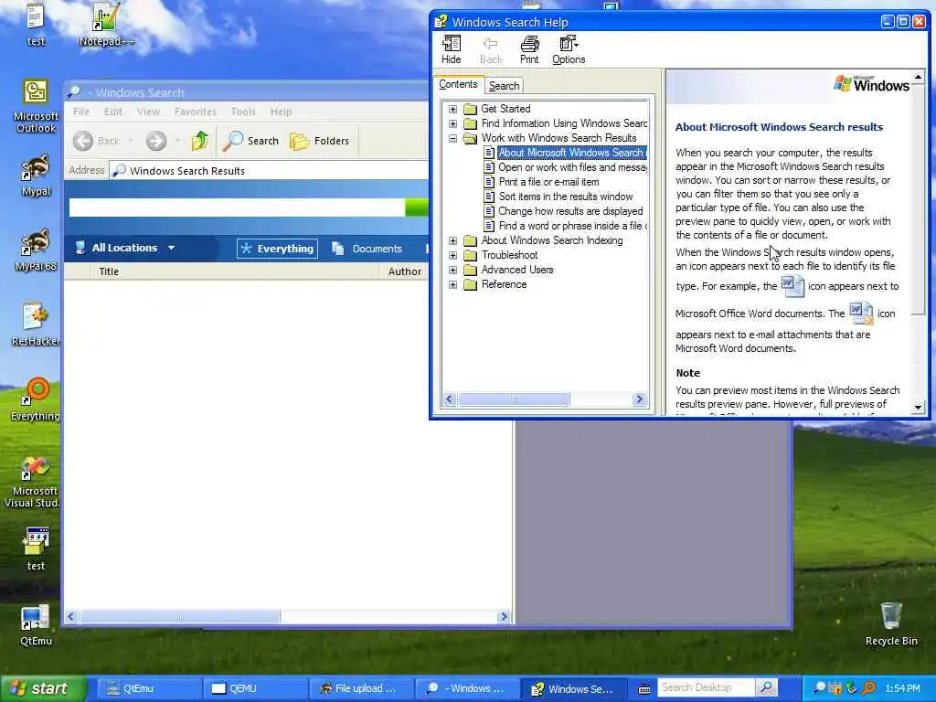
Task: Click the horizontal scrollbar thumb in Help contents
Action: point(514,399)
